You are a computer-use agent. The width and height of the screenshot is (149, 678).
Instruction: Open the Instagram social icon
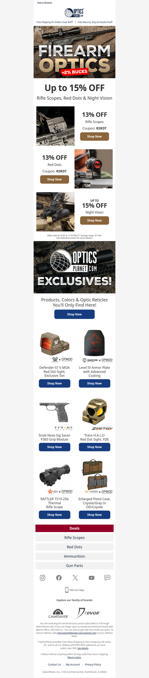(x=42, y=578)
